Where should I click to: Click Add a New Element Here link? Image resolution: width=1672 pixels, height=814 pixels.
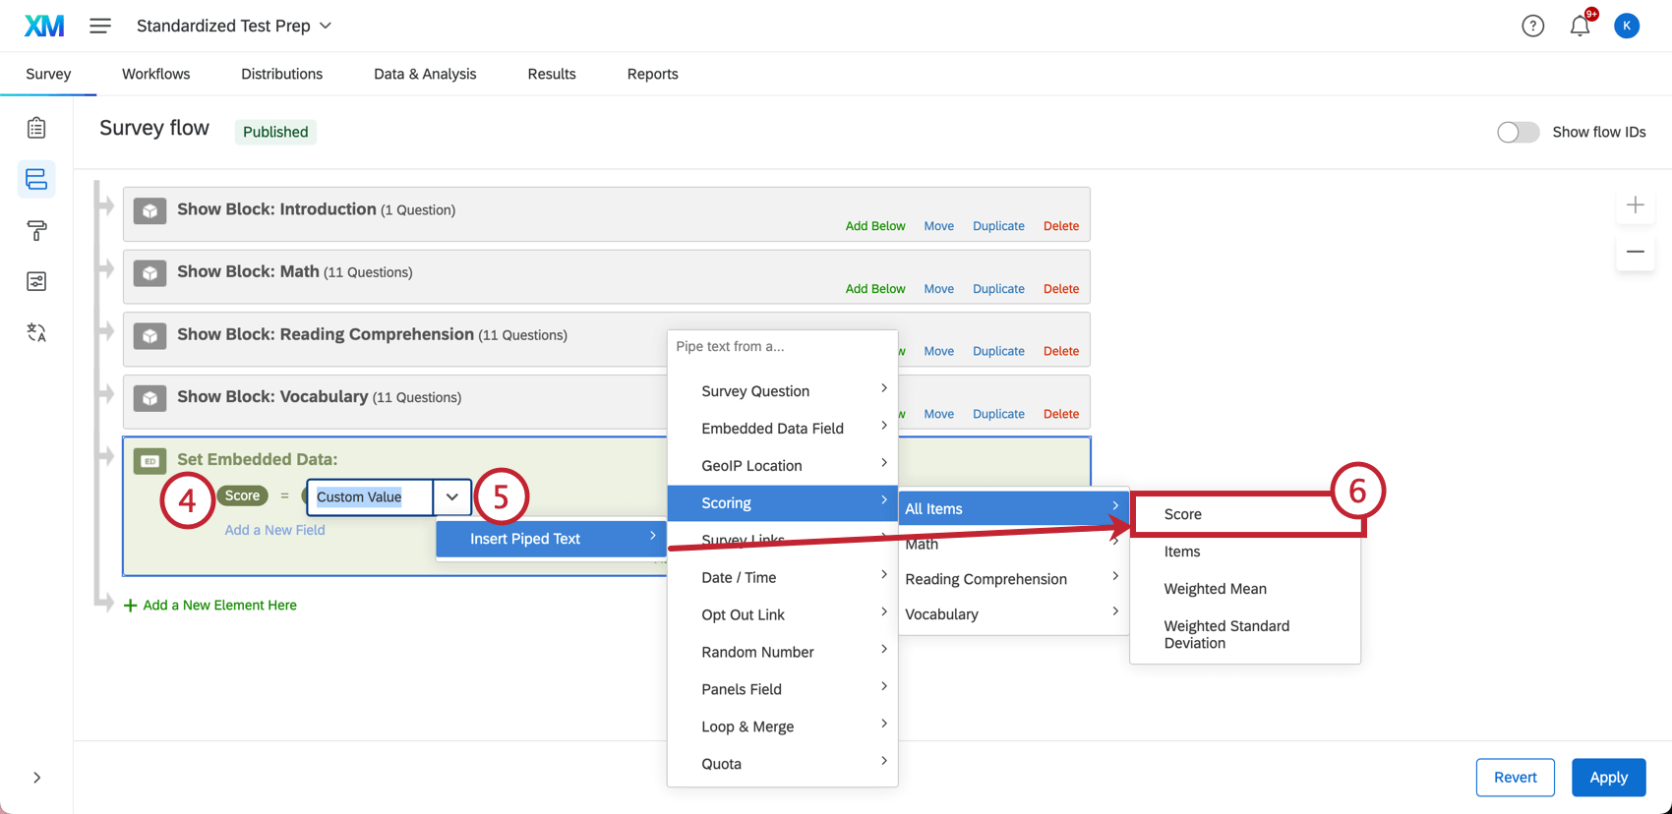(219, 606)
